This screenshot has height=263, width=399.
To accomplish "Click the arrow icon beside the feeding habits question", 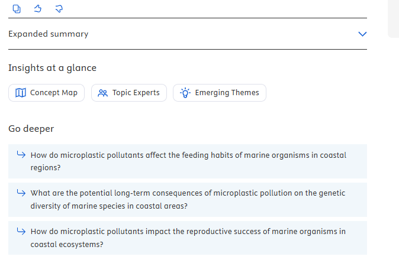I will [21, 155].
